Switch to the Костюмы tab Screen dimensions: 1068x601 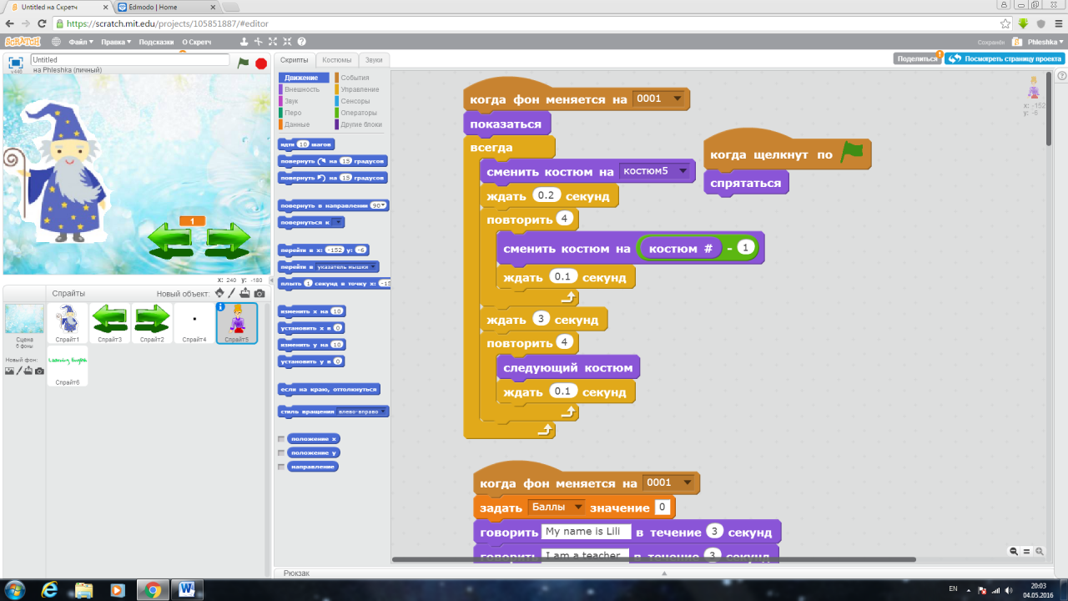click(x=337, y=60)
